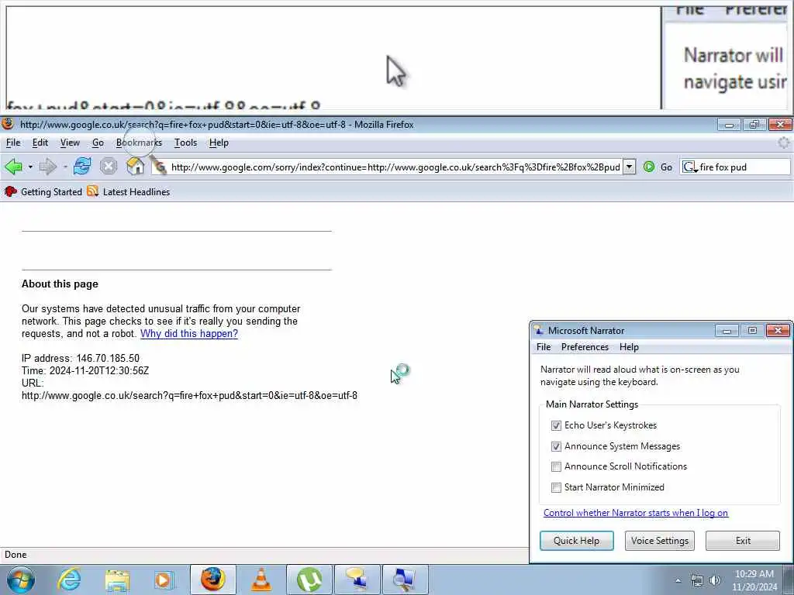The width and height of the screenshot is (794, 595).
Task: Uncheck Announce System Messages
Action: point(556,446)
